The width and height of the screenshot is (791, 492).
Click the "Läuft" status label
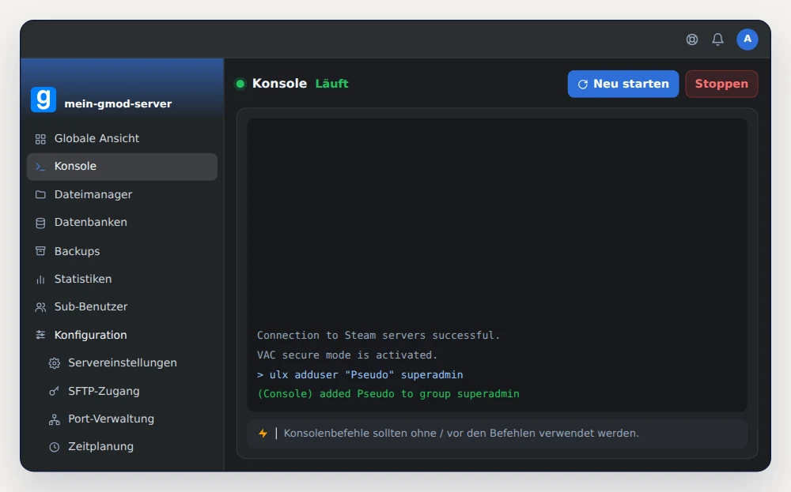(331, 84)
